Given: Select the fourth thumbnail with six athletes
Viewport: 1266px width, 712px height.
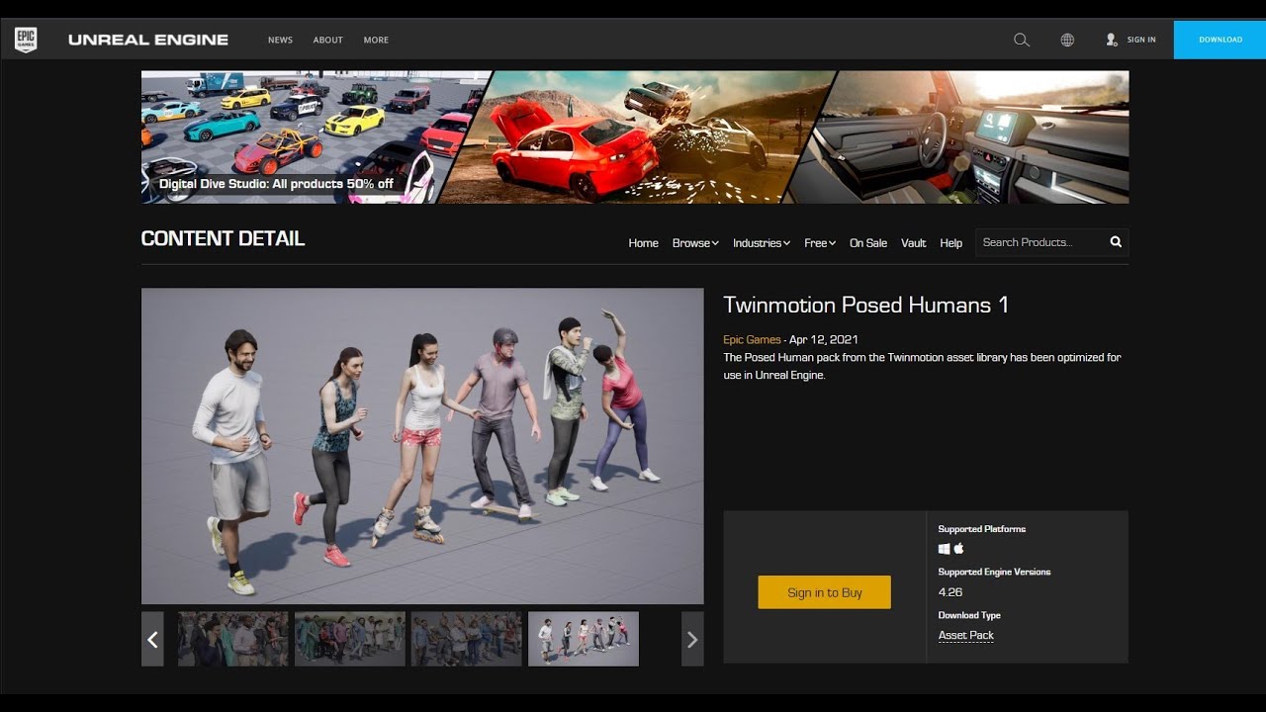Looking at the screenshot, I should tap(584, 639).
